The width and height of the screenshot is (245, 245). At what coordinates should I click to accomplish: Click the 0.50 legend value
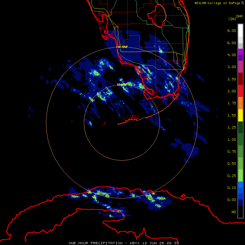232,164
